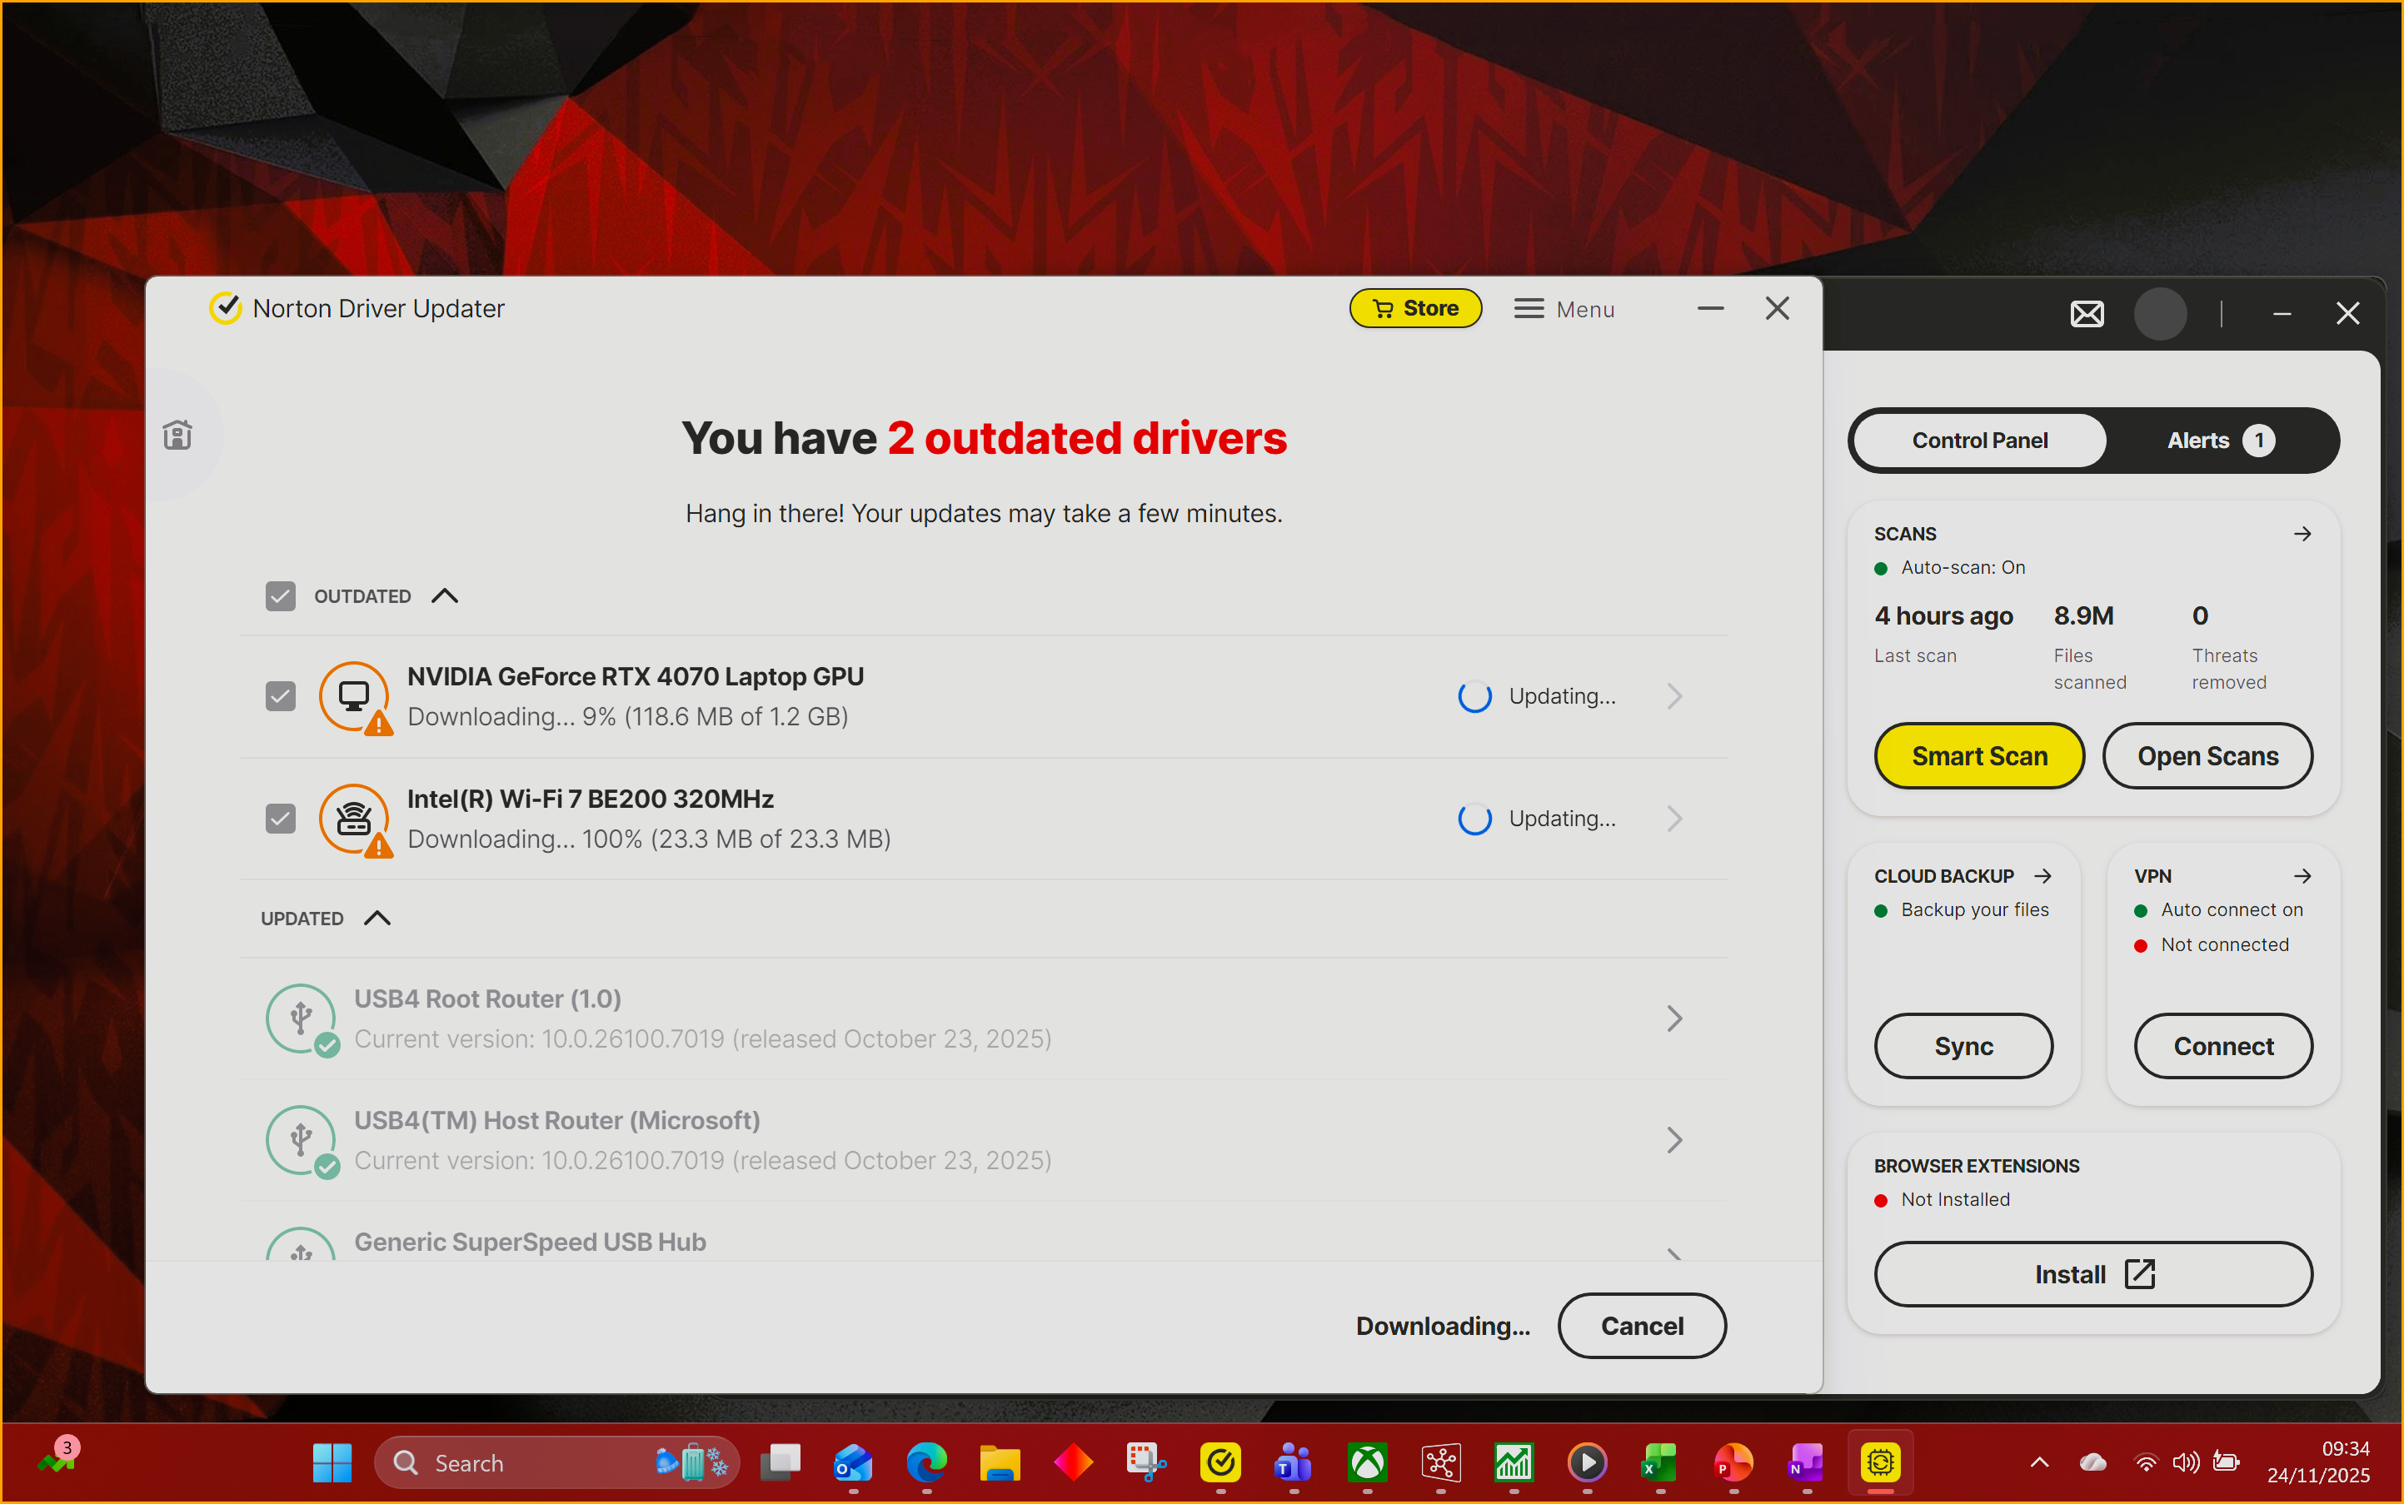Click the Intel Wi-Fi router driver icon

pyautogui.click(x=353, y=819)
